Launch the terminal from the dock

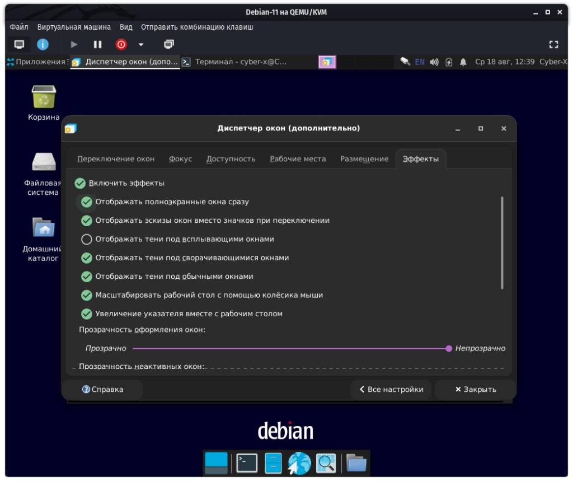click(x=247, y=463)
